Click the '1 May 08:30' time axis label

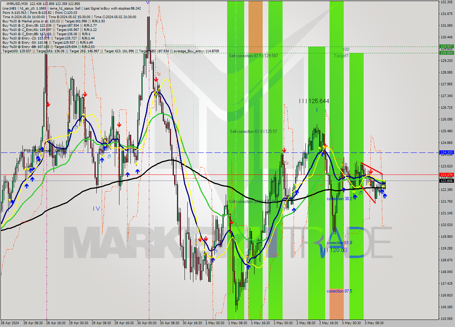coord(238,323)
